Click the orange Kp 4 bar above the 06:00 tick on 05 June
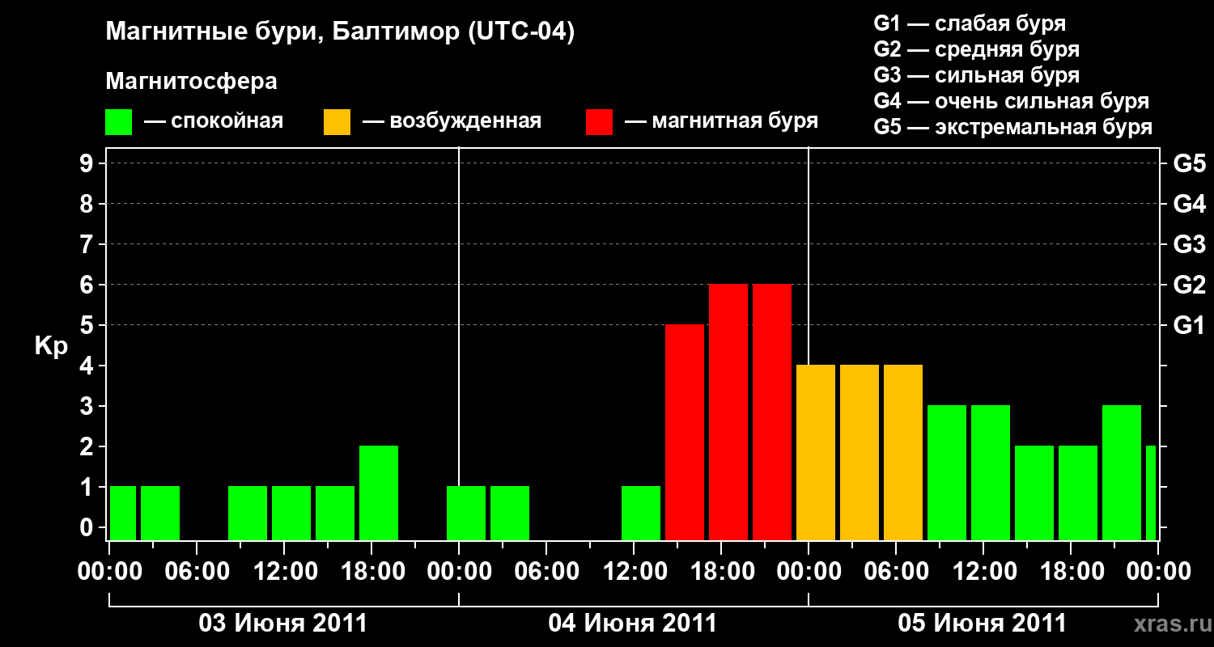1214x647 pixels. (x=903, y=453)
